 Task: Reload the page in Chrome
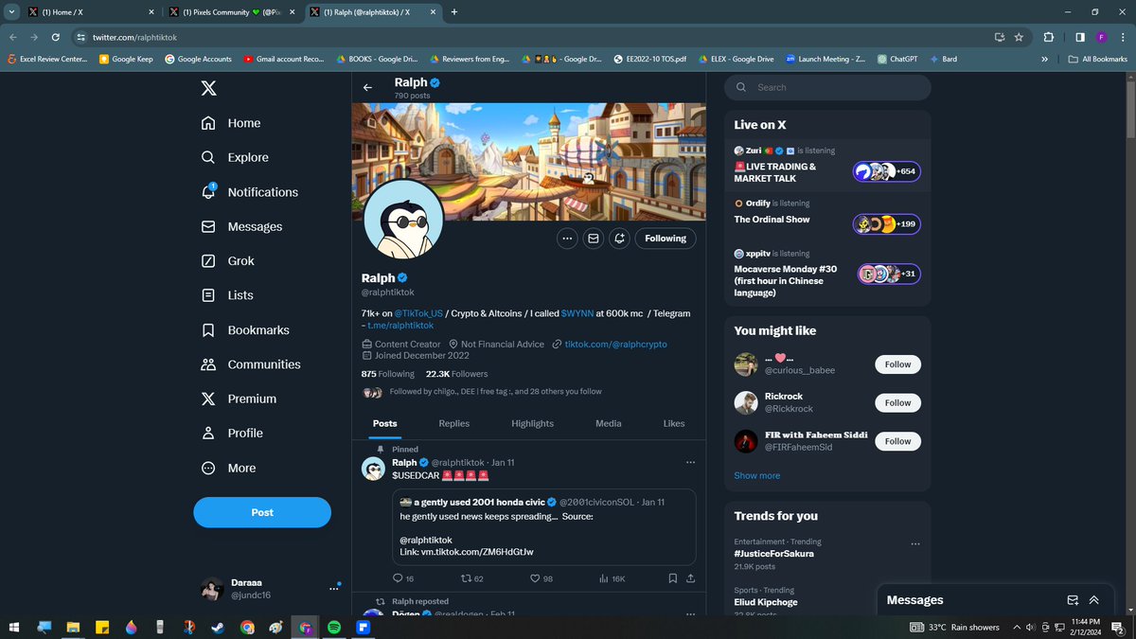(56, 37)
